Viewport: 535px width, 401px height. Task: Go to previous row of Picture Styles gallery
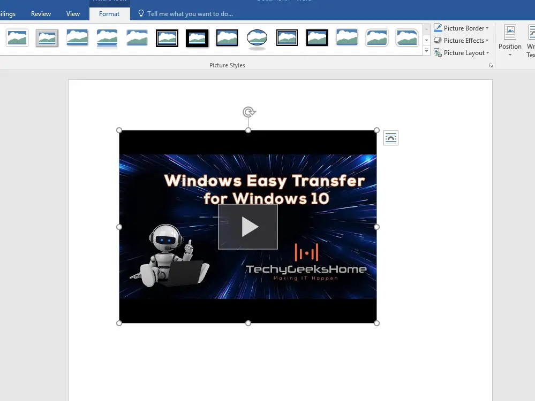[x=426, y=29]
